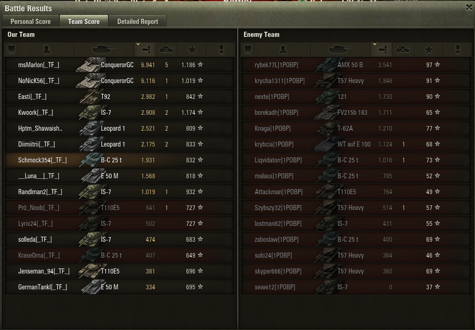Sort Our Team by medals icon
The image size is (475, 330).
coord(221,49)
